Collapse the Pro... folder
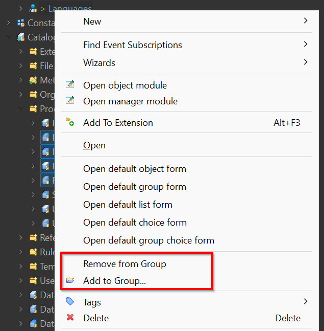 pos(20,109)
